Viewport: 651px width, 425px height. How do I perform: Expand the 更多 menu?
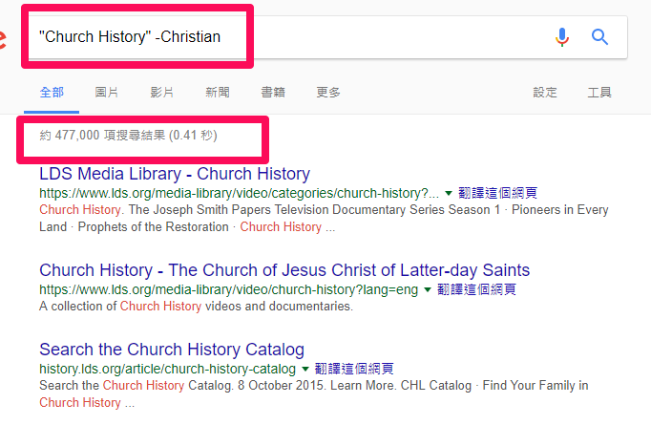tap(328, 92)
